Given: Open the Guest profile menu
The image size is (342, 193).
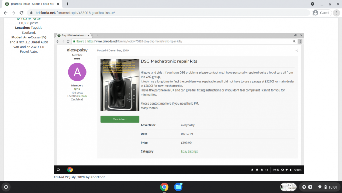Looking at the screenshot, I should tap(321, 13).
